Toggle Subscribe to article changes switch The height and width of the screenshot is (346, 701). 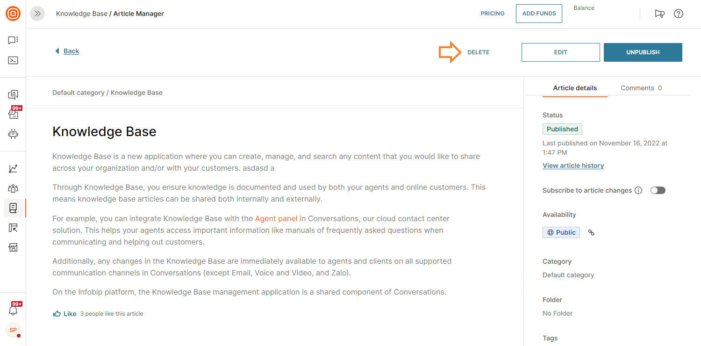[x=658, y=190]
